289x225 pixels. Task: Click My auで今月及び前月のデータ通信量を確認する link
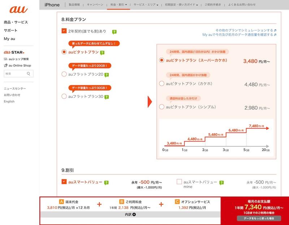tap(238, 35)
